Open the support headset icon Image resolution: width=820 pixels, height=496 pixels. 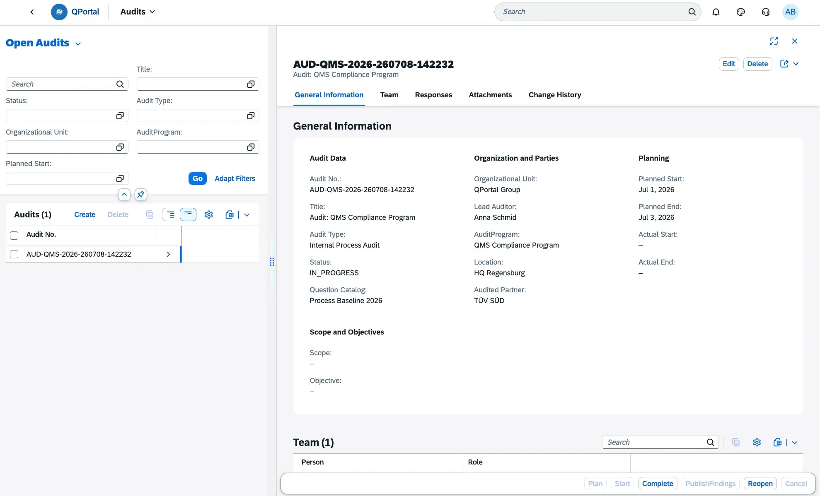coord(766,12)
